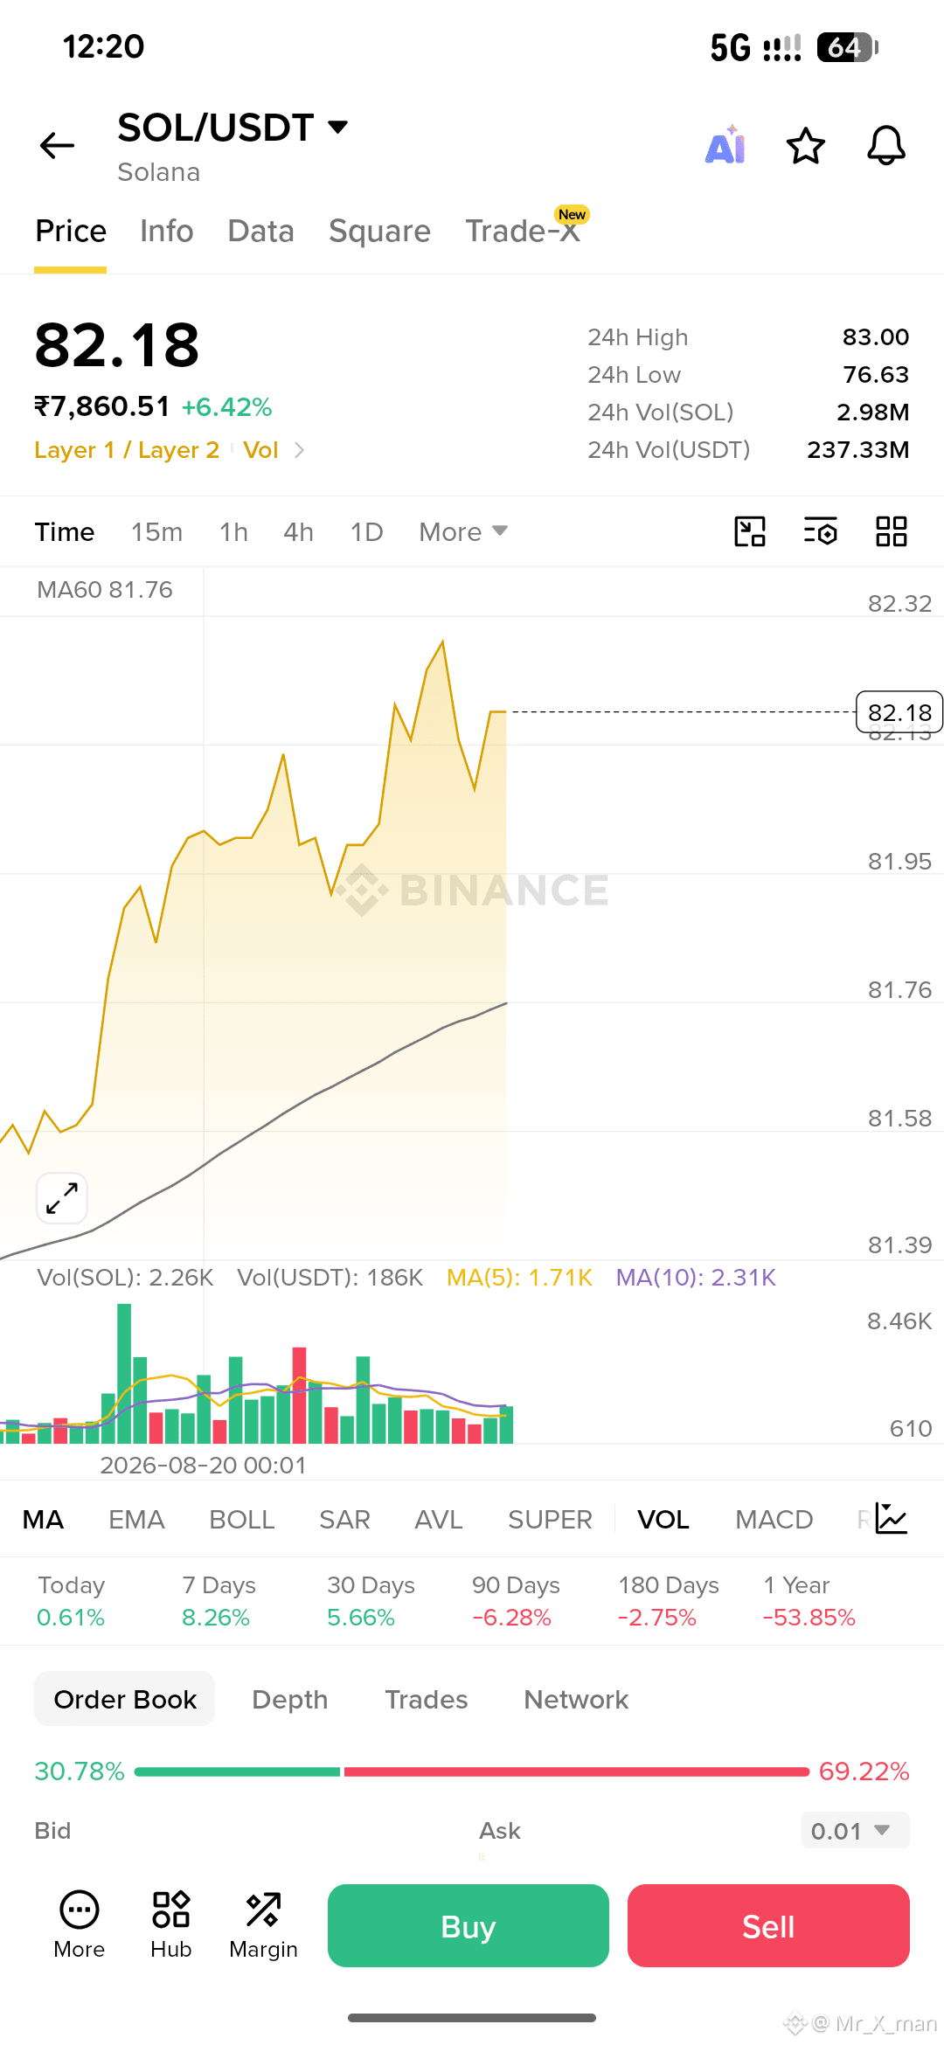Select the 1h chart interval
This screenshot has width=944, height=2045.
(x=233, y=532)
